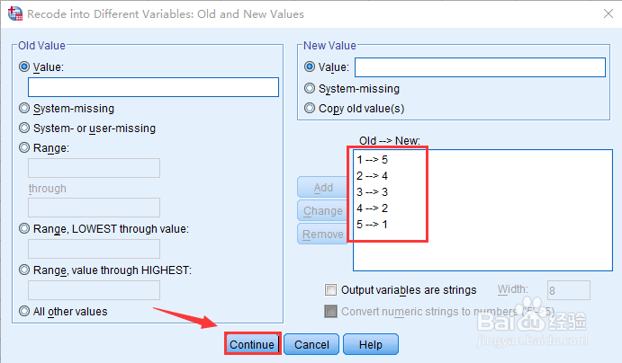Open Help for this dialog
This screenshot has height=363, width=622.
click(x=370, y=344)
